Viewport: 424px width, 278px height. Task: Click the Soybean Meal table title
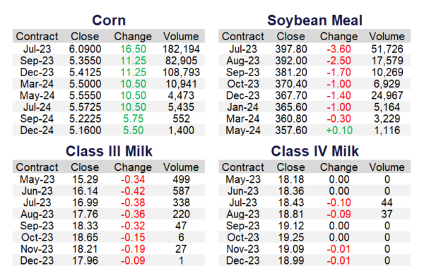click(x=314, y=20)
